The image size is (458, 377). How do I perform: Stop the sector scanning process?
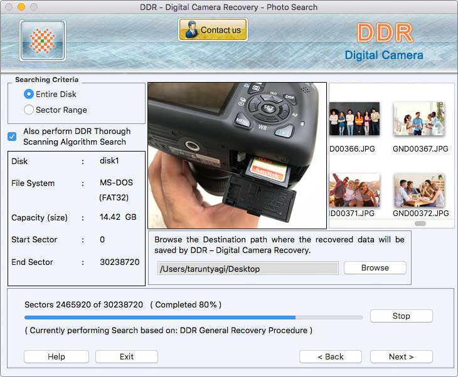(x=401, y=316)
